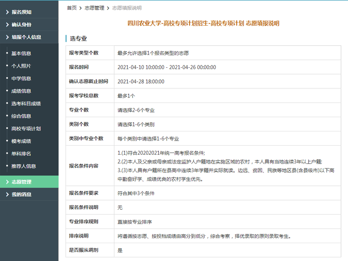Image resolution: width=348 pixels, height=261 pixels.
Task: Click value 每个类别中请选择1-6个专业
Action: [x=148, y=139]
